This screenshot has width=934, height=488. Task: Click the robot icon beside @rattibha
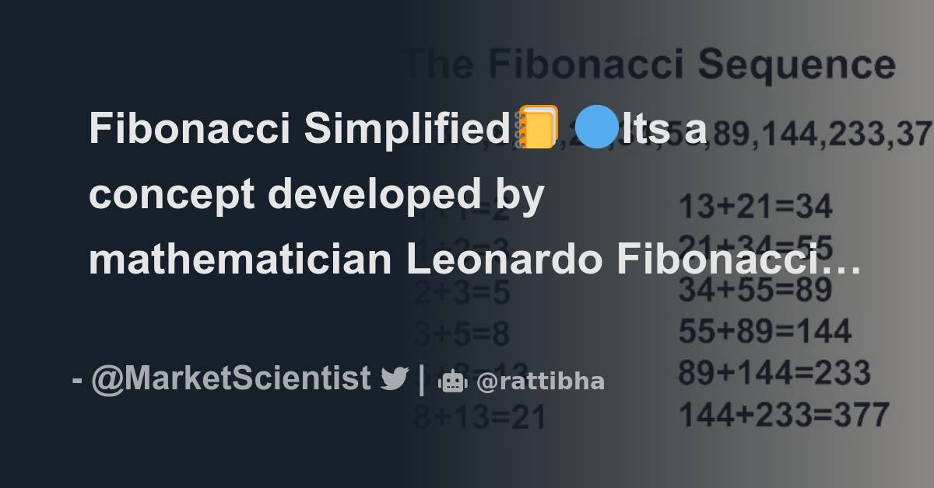(452, 381)
